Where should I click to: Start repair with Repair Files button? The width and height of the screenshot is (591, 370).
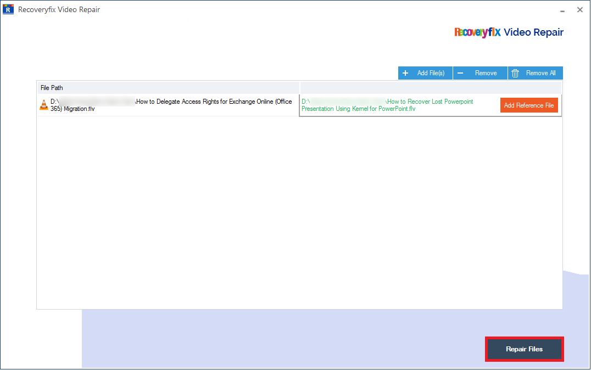(x=525, y=349)
